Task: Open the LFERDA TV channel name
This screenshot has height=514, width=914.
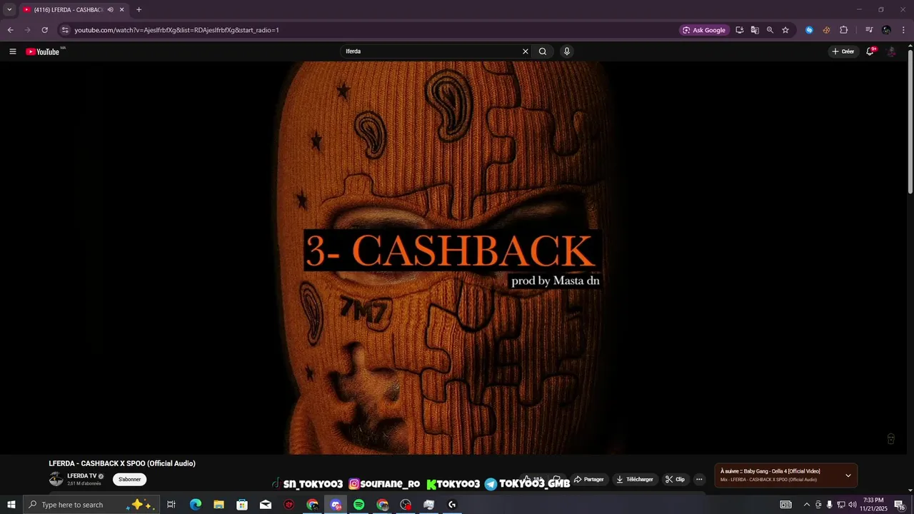Action: coord(81,476)
